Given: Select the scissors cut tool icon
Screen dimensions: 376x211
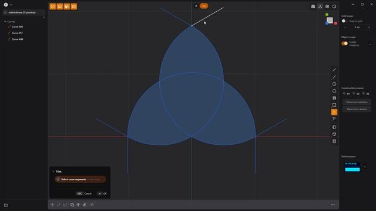Looking at the screenshot, I should click(334, 119).
